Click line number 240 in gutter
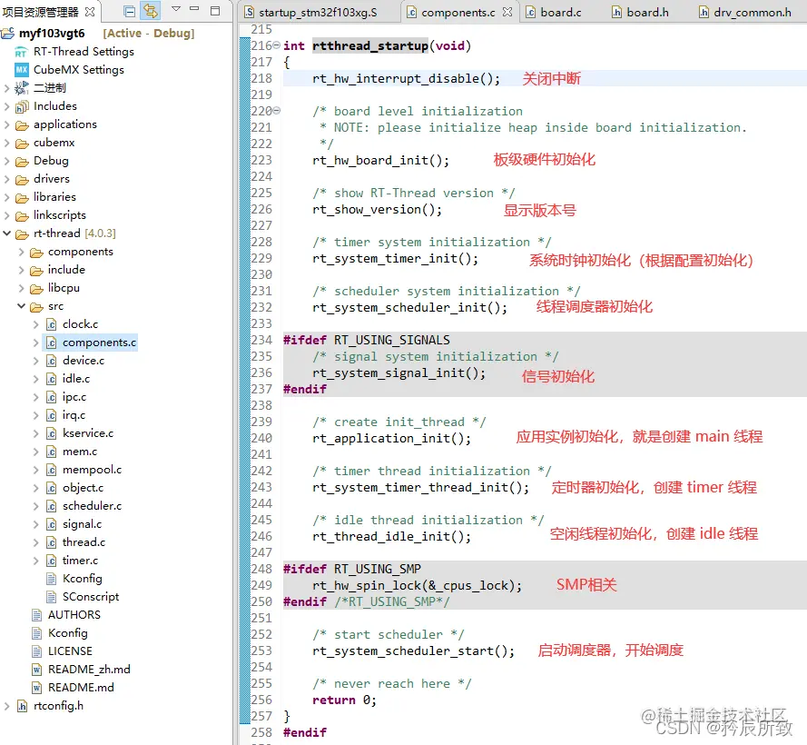Screen dimensions: 807x745 tap(261, 438)
